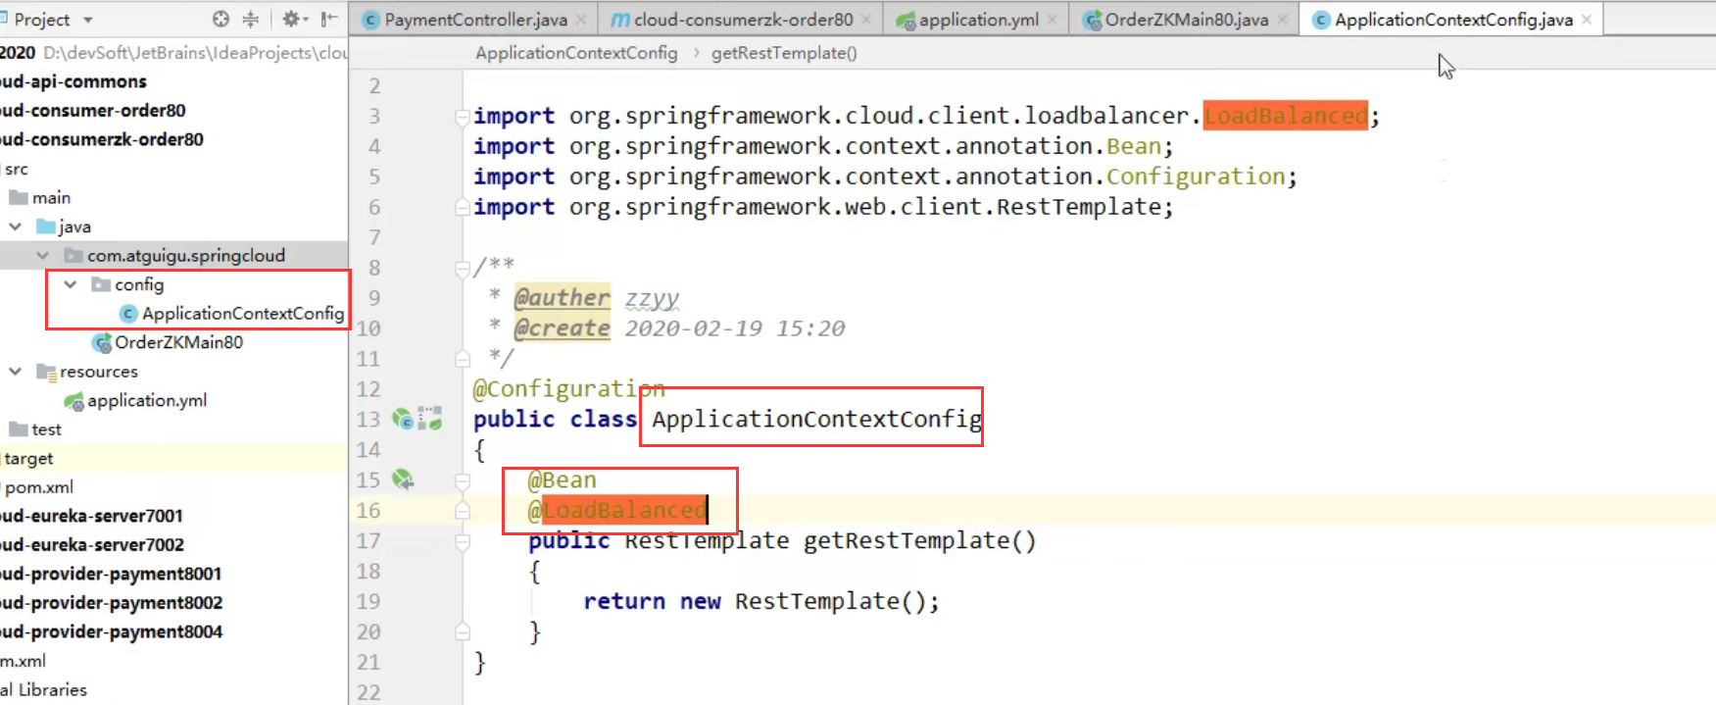Screen dimensions: 1716x705
Task: Hide the Project tool window with the hide icon
Action: (329, 19)
